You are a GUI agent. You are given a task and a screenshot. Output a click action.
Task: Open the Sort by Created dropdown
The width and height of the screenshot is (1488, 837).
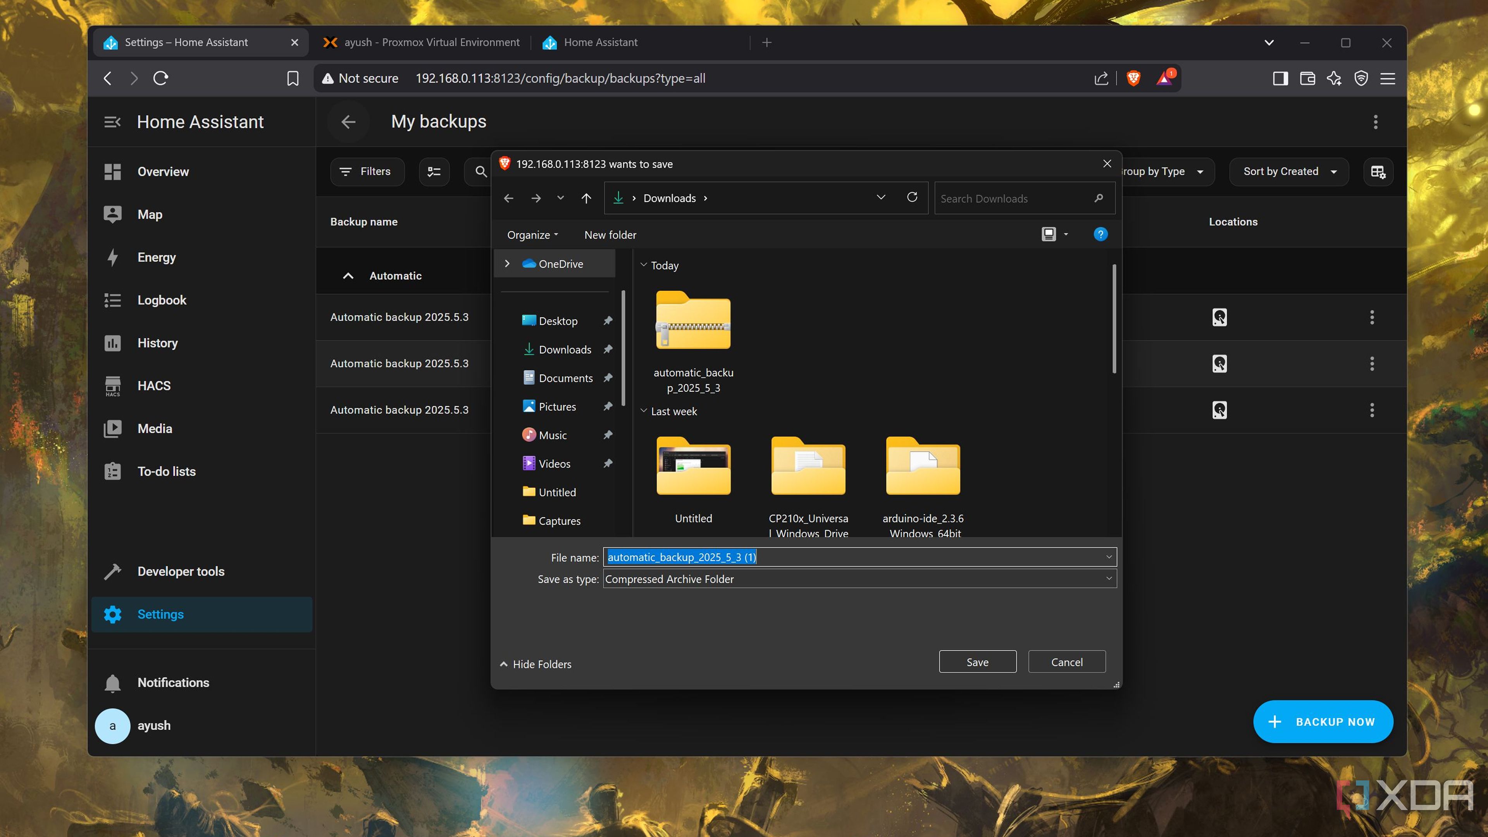[1289, 172]
